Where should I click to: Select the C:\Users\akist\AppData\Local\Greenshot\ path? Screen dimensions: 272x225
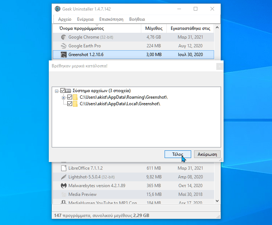(x=120, y=104)
